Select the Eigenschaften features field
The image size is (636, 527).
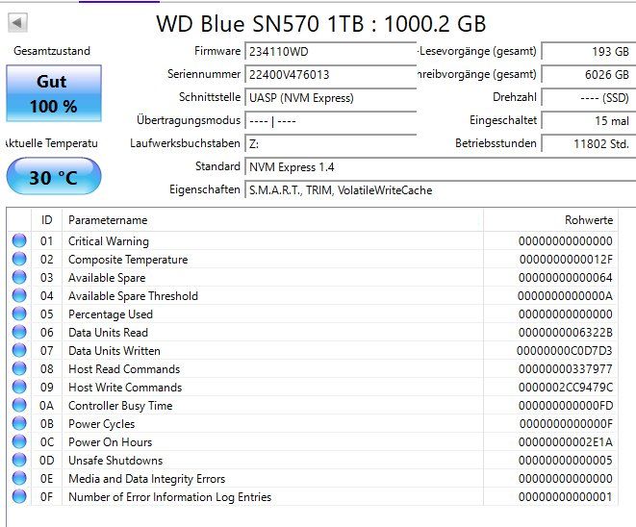click(x=440, y=190)
